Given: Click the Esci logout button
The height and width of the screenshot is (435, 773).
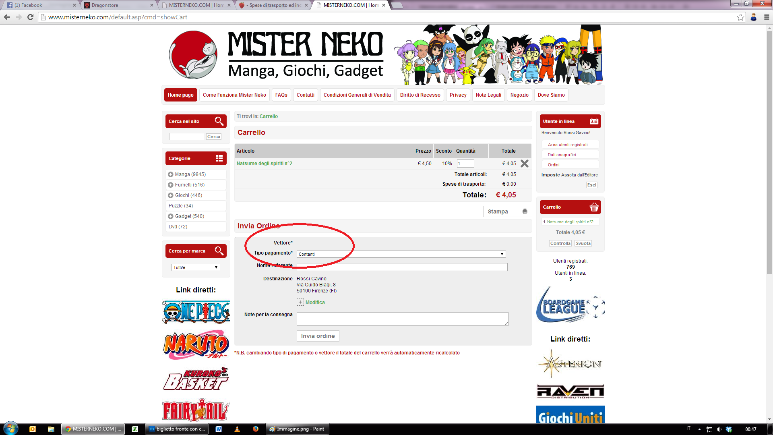Looking at the screenshot, I should pyautogui.click(x=592, y=185).
